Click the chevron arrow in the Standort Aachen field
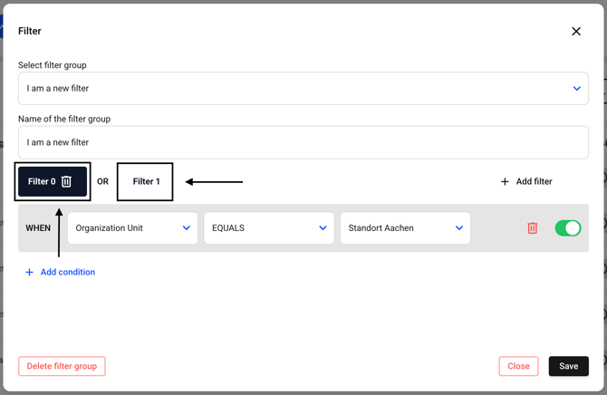This screenshot has height=395, width=607. [459, 228]
